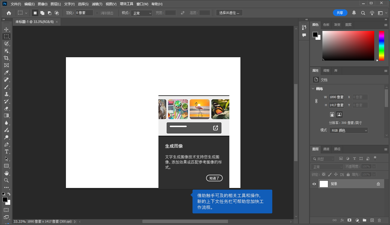
Task: Click the flamingo image thumbnail in the dialog
Action: click(199, 109)
